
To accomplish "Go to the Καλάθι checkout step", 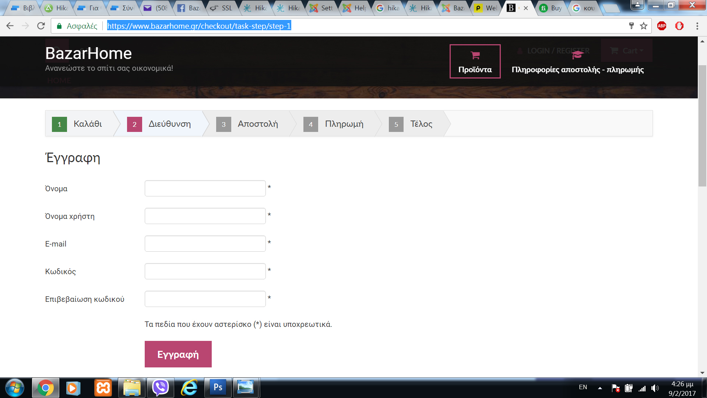I will pyautogui.click(x=87, y=124).
